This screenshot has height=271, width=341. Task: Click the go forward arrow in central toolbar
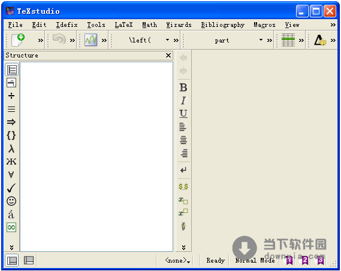tap(183, 71)
